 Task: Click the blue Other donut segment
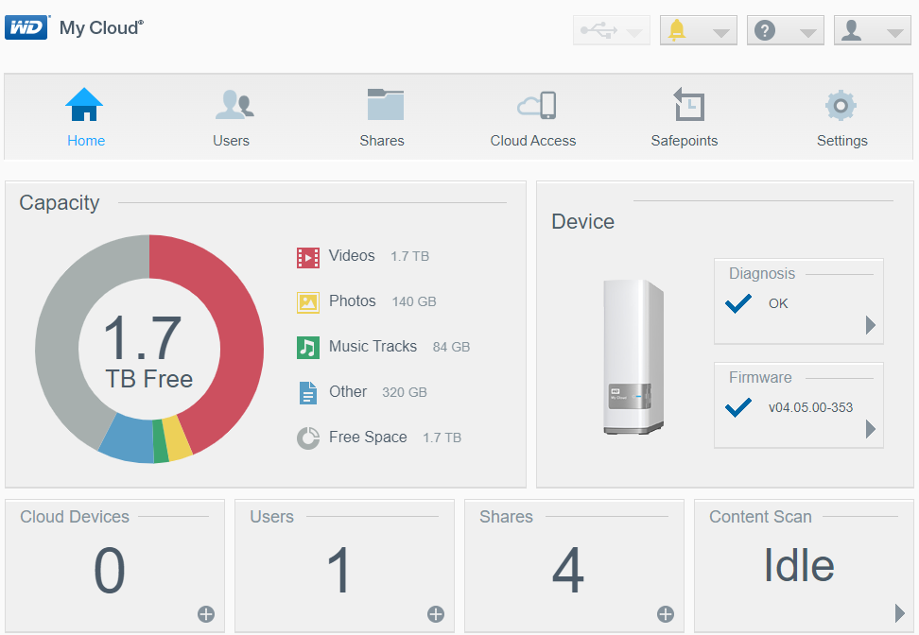(129, 439)
